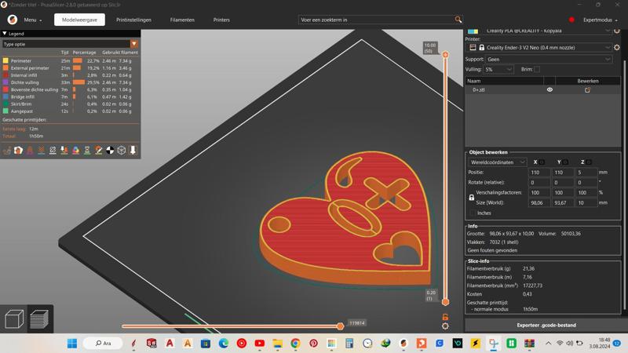The width and height of the screenshot is (628, 353).
Task: Click the Bewerken column header
Action: 588,81
